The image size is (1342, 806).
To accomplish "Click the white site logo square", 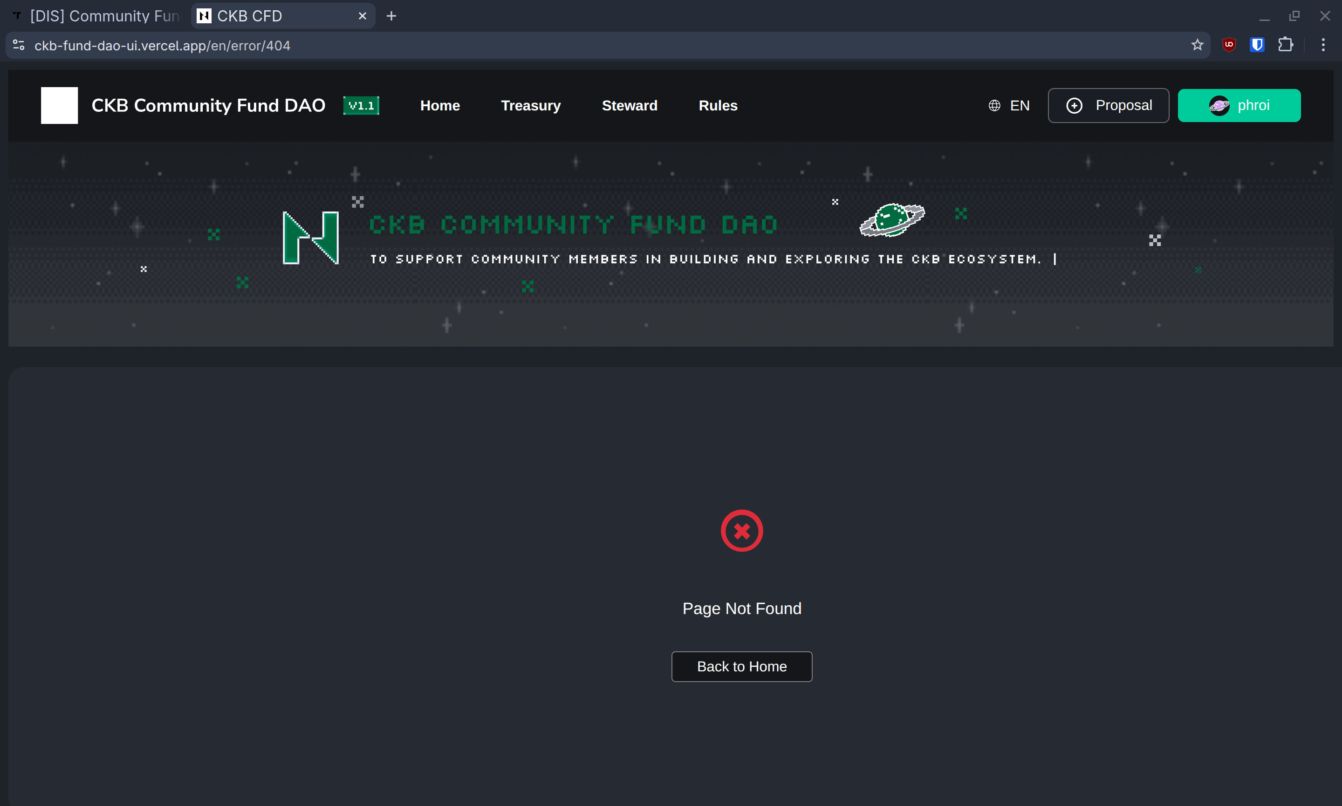I will [x=59, y=105].
